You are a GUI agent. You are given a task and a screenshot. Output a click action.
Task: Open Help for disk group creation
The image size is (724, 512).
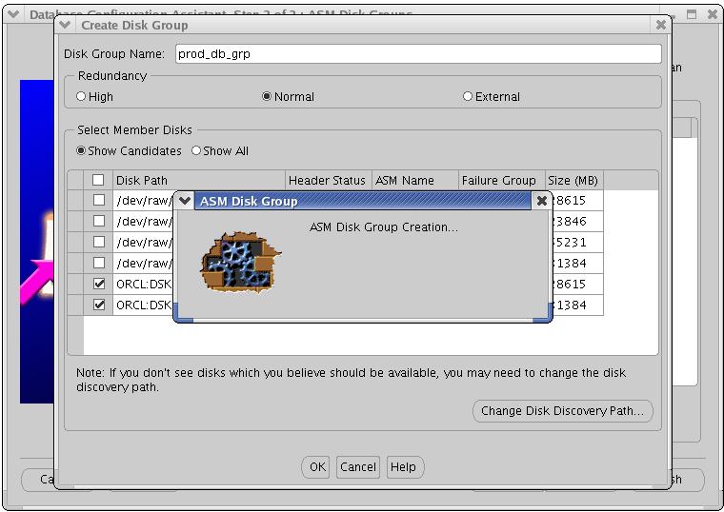403,466
